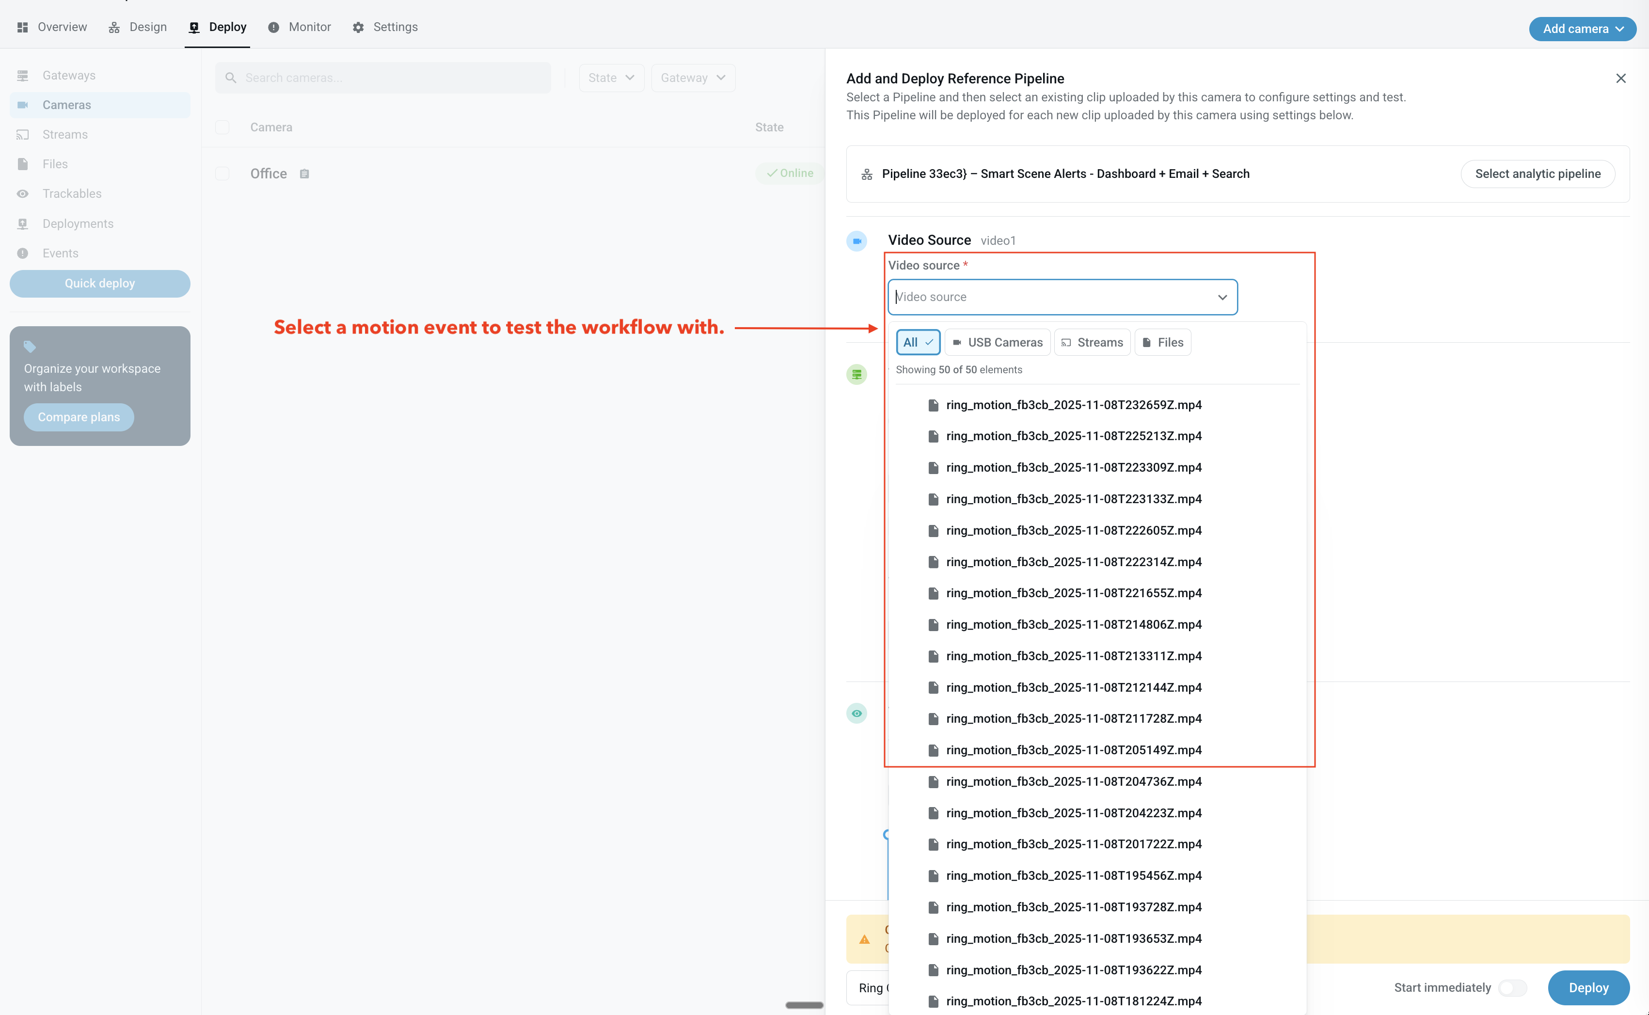The height and width of the screenshot is (1015, 1649).
Task: Expand the State filter dropdown
Action: 611,78
